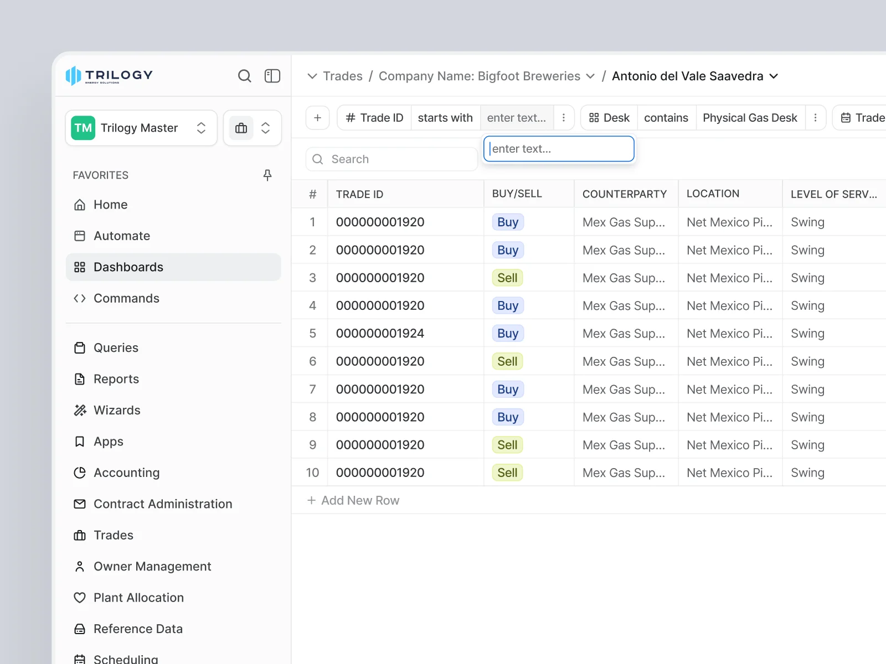Select the Physical Gas Desk filter value
Viewport: 886px width, 664px height.
(x=750, y=118)
